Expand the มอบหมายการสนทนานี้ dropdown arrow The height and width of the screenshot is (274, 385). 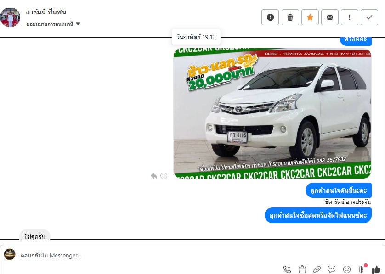tap(78, 24)
